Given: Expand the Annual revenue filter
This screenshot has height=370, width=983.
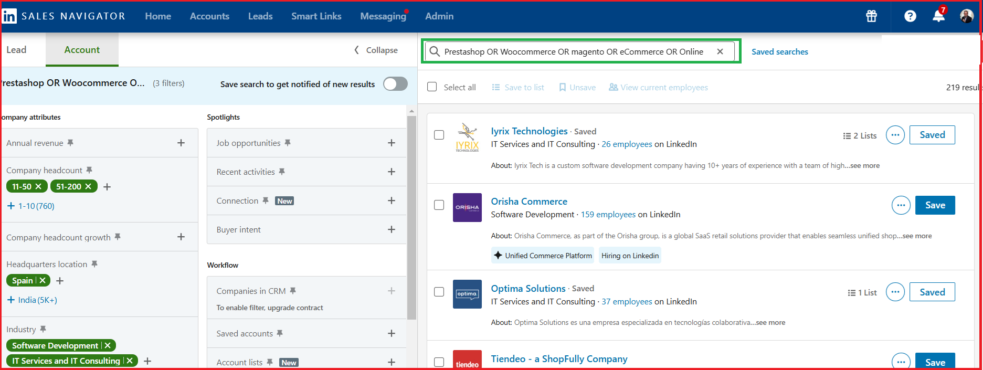Looking at the screenshot, I should (181, 143).
